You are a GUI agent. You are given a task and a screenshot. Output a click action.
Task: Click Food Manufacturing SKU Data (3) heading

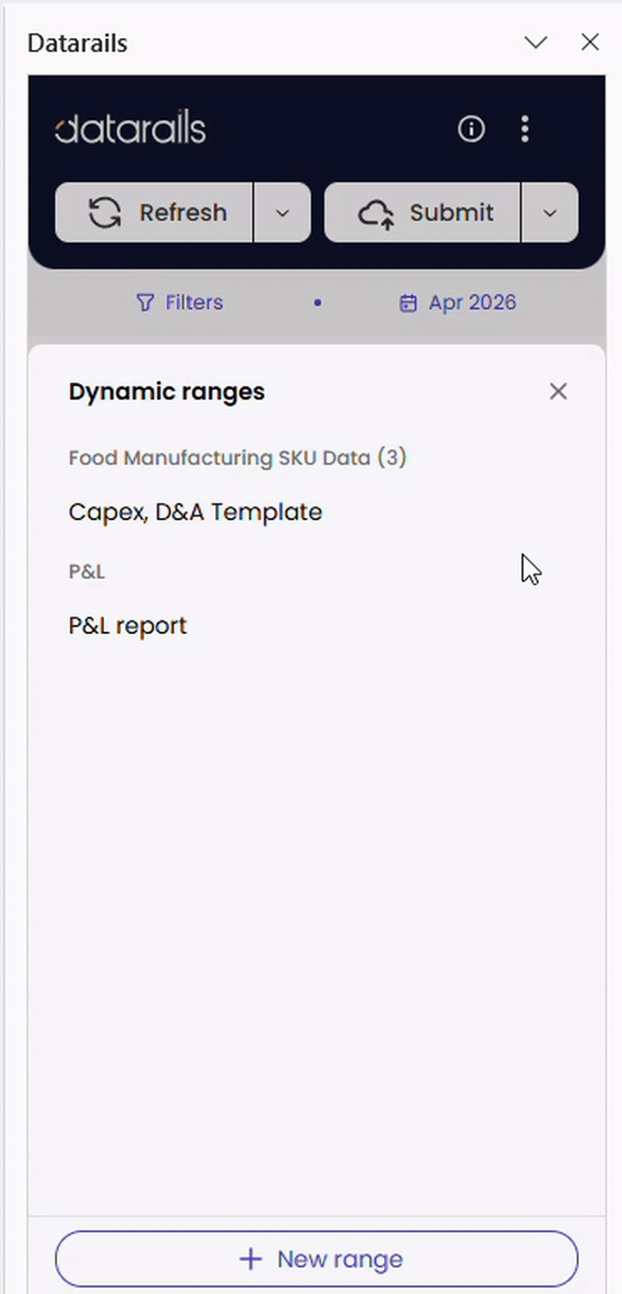point(237,458)
